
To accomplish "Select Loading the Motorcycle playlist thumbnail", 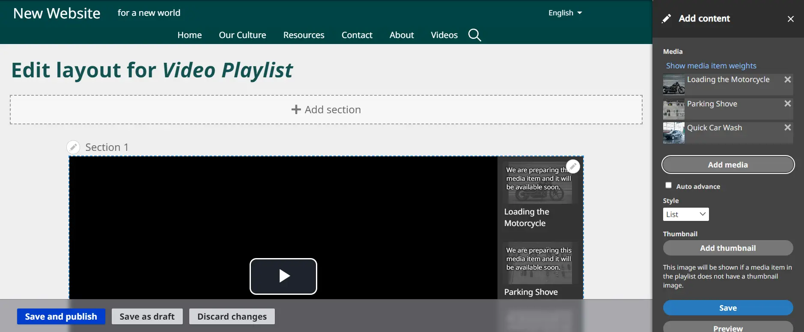I will (x=539, y=183).
